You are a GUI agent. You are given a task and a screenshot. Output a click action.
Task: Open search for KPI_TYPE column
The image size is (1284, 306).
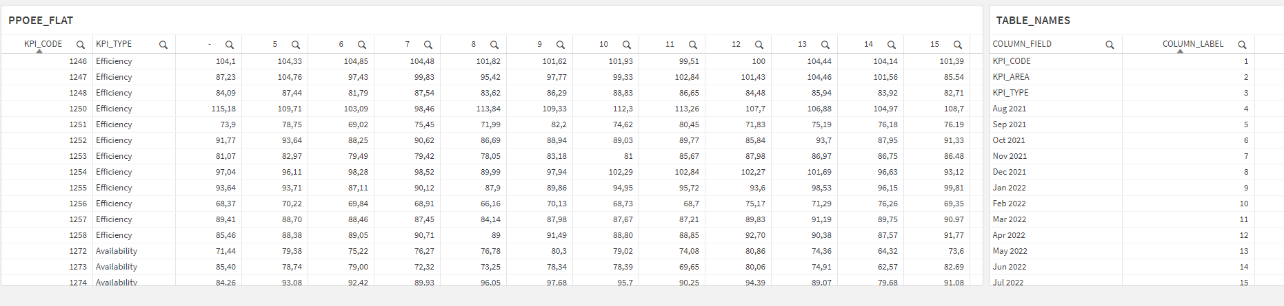point(163,45)
